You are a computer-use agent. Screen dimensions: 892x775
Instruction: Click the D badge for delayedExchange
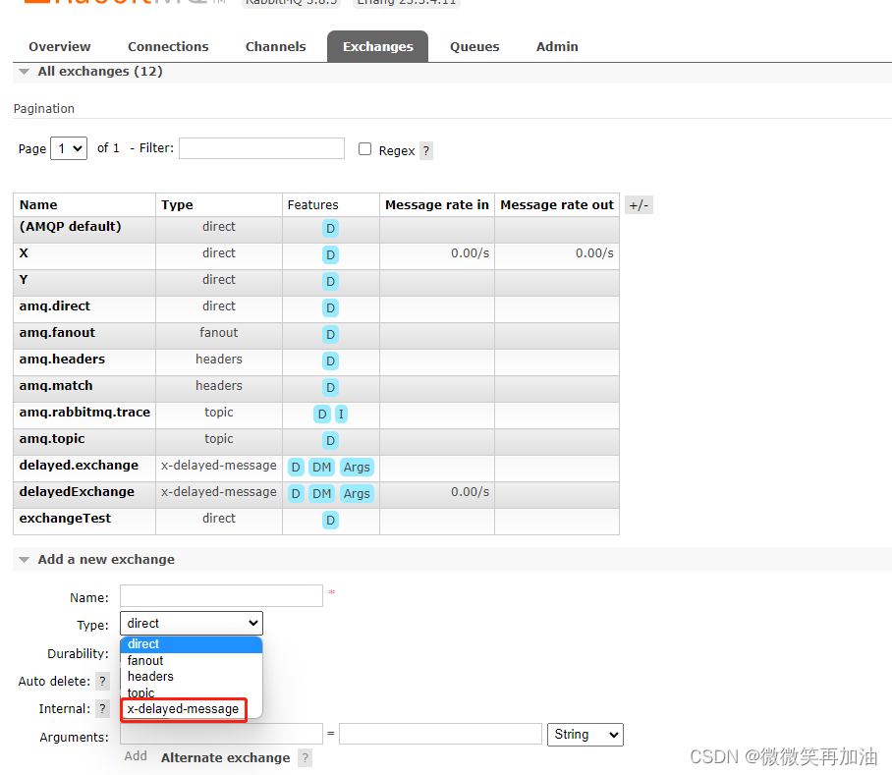(x=296, y=493)
